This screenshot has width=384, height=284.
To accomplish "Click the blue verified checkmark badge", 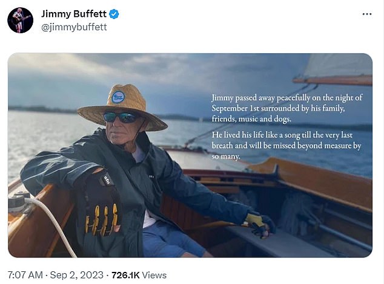I will click(x=113, y=13).
